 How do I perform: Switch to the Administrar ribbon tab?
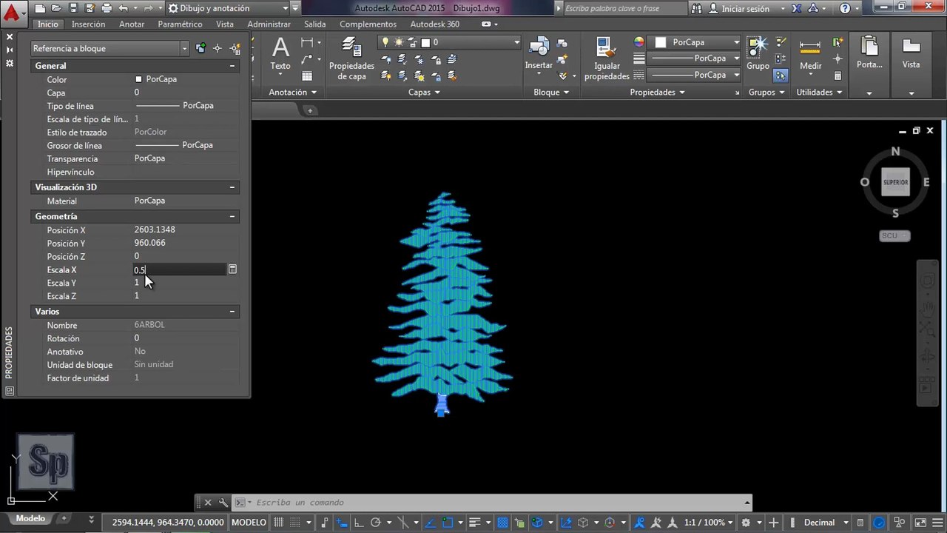[x=269, y=24]
